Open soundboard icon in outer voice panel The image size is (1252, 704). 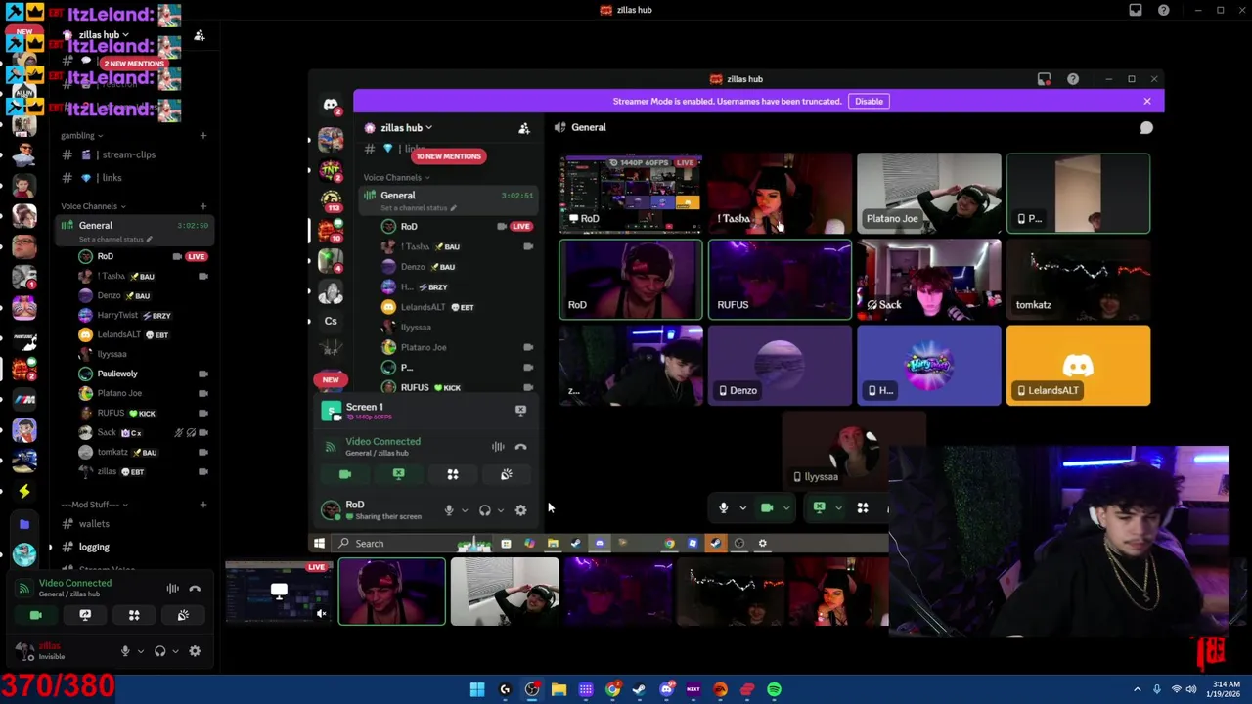point(183,615)
